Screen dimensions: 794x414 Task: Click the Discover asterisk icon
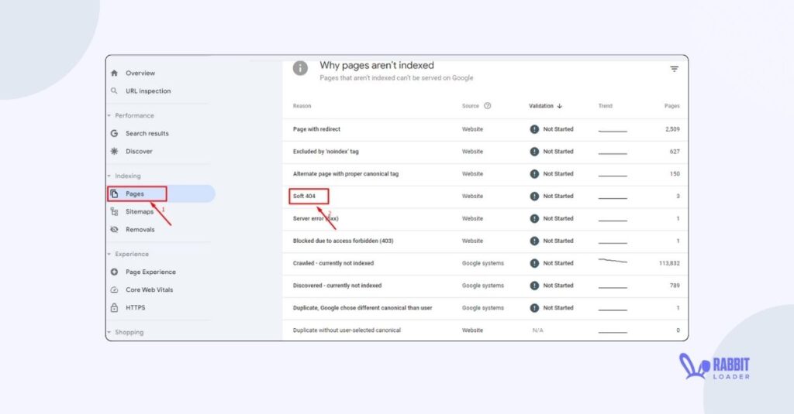click(x=115, y=151)
